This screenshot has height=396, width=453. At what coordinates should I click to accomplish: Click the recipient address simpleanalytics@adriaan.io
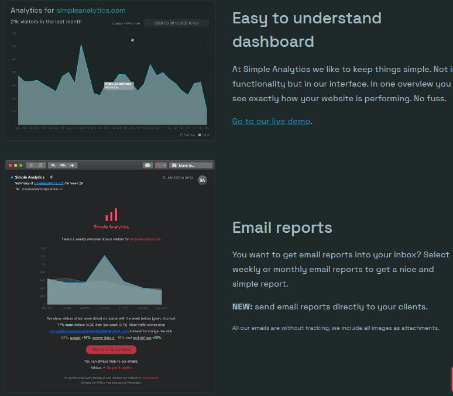tap(42, 189)
